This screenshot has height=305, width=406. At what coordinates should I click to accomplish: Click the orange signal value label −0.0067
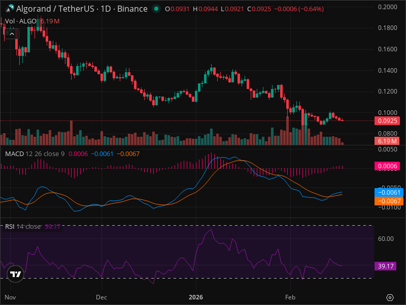[x=389, y=201]
